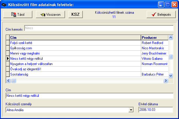This screenshot has width=179, height=119.
Task: Click the Producer column header
Action: click(155, 38)
